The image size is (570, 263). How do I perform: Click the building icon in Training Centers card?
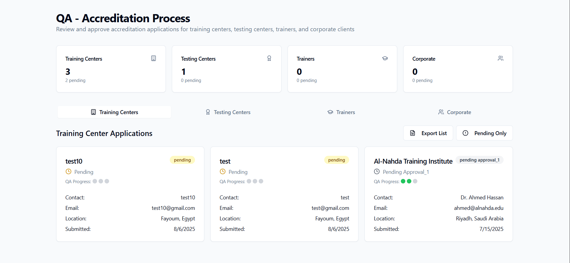tap(153, 58)
